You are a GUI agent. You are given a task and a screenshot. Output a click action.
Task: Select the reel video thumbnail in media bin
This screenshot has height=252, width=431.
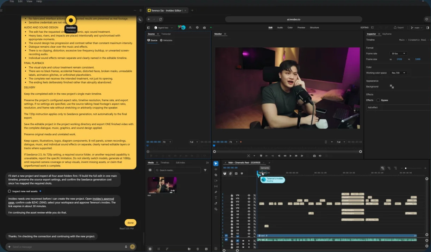[x=162, y=185]
